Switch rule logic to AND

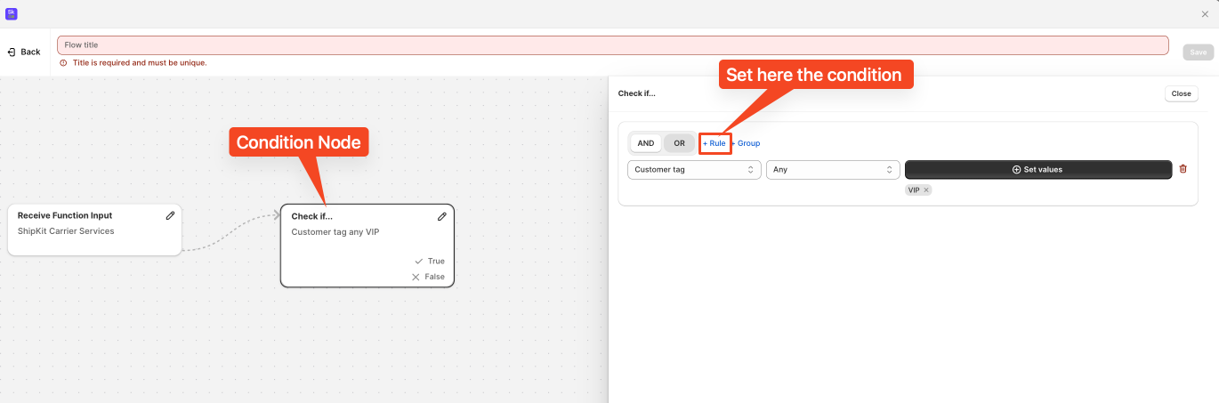click(x=646, y=143)
